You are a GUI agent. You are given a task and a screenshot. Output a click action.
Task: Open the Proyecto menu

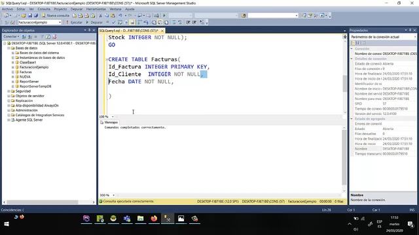pyautogui.click(x=60, y=9)
